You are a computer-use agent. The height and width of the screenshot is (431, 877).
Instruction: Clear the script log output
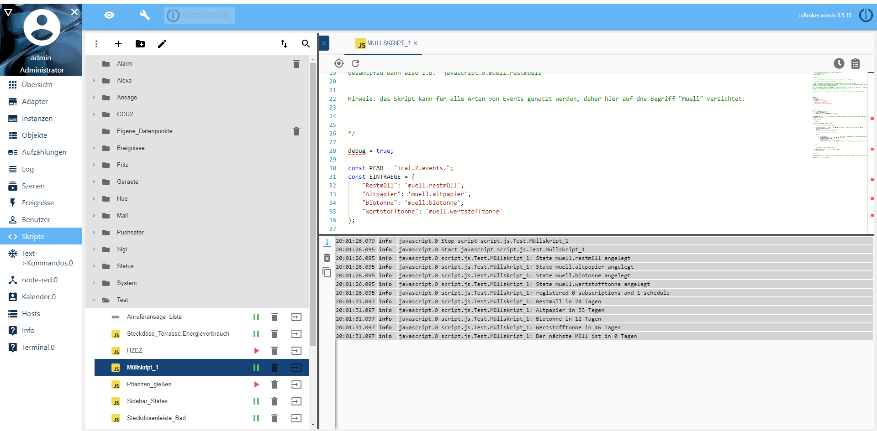tap(327, 258)
